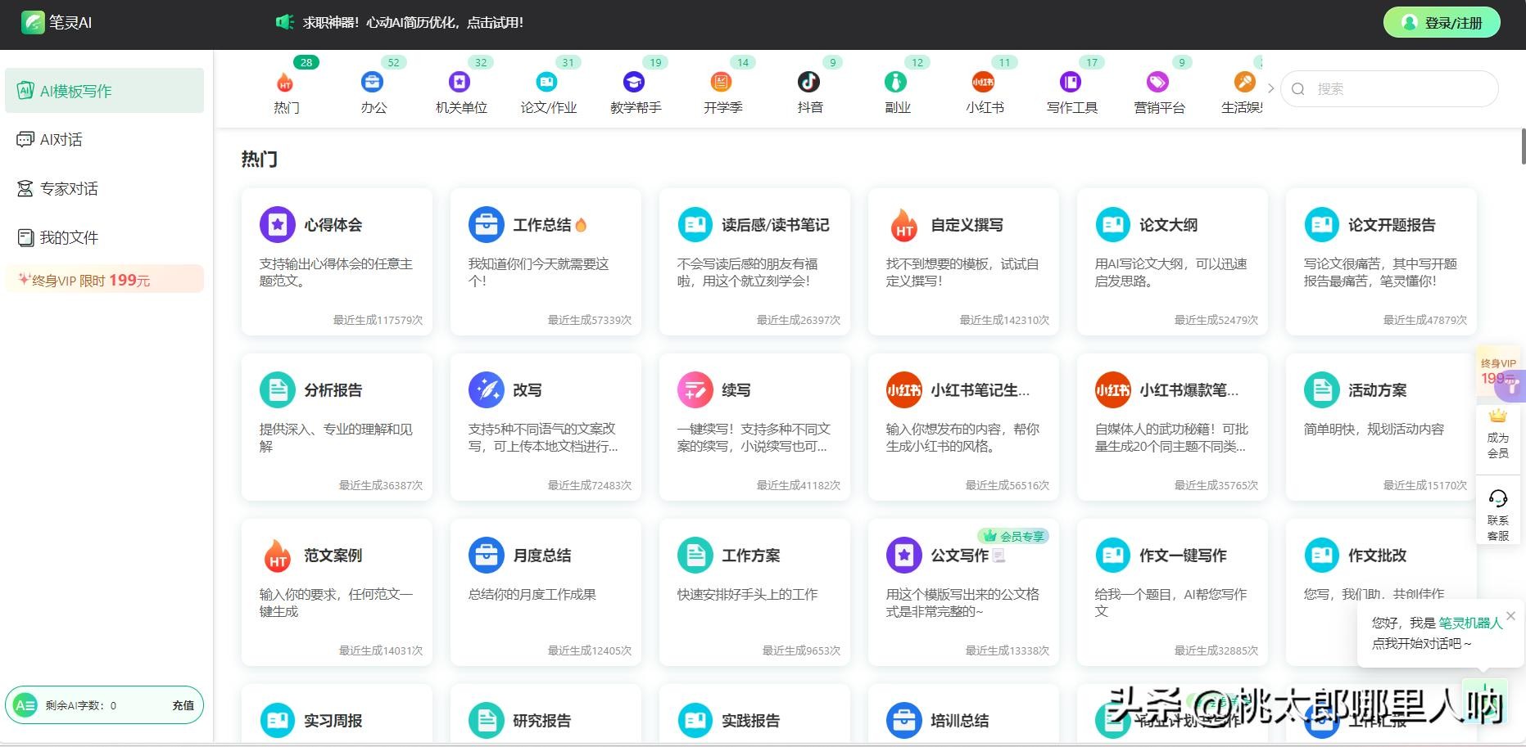Click the 终身VIP 限时199元 promotion banner
This screenshot has height=747, width=1526.
[x=104, y=280]
